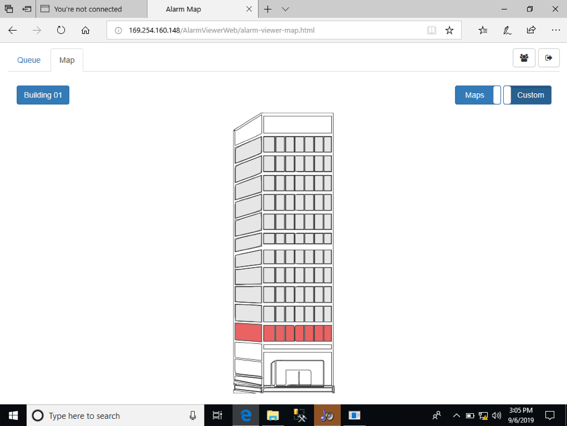This screenshot has width=567, height=426.
Task: Click the red alarmed side panel of building
Action: click(248, 332)
